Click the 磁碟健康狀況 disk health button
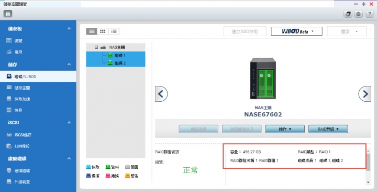 (241, 129)
